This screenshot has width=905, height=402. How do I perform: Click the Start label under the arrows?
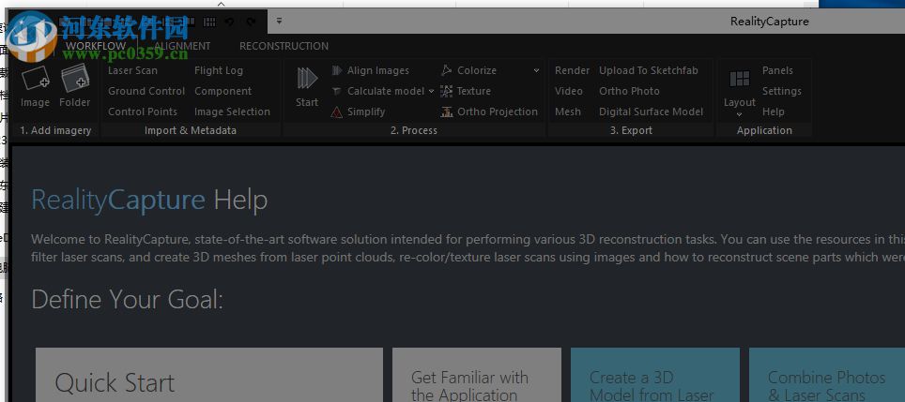306,102
